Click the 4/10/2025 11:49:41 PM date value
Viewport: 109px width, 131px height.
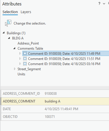(61, 109)
